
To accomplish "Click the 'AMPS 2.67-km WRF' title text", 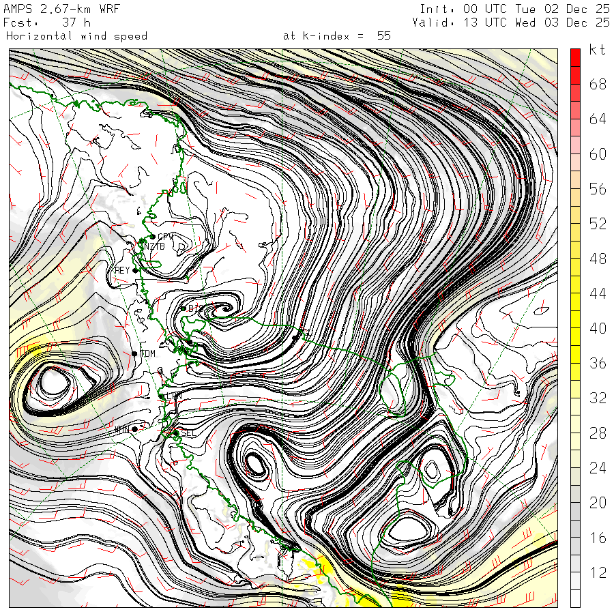I will [x=61, y=9].
